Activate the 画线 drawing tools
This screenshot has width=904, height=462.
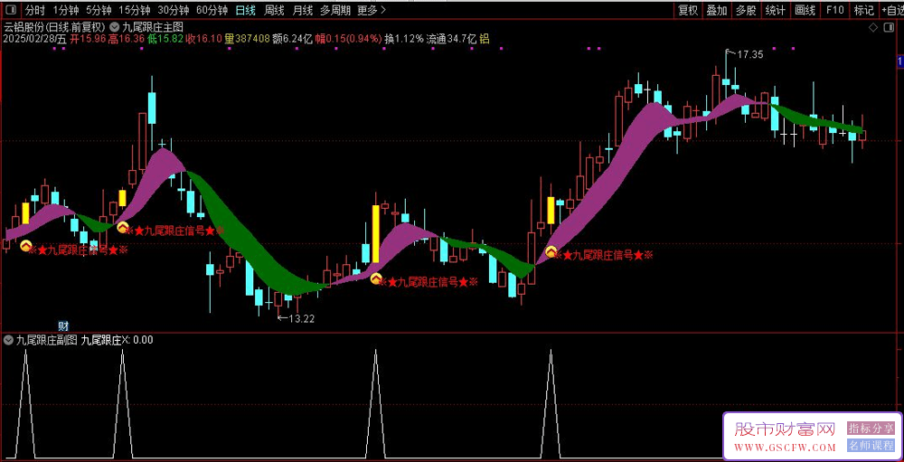pyautogui.click(x=805, y=10)
